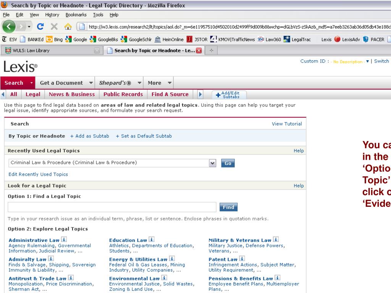The height and width of the screenshot is (293, 391).
Task: Click info icon next to Pensions & Benefits Law
Action: pos(277,278)
